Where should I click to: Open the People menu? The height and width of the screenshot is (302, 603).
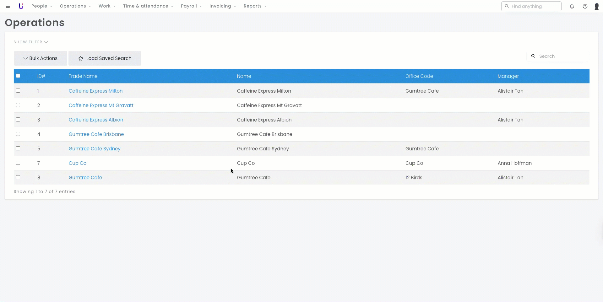click(x=42, y=6)
